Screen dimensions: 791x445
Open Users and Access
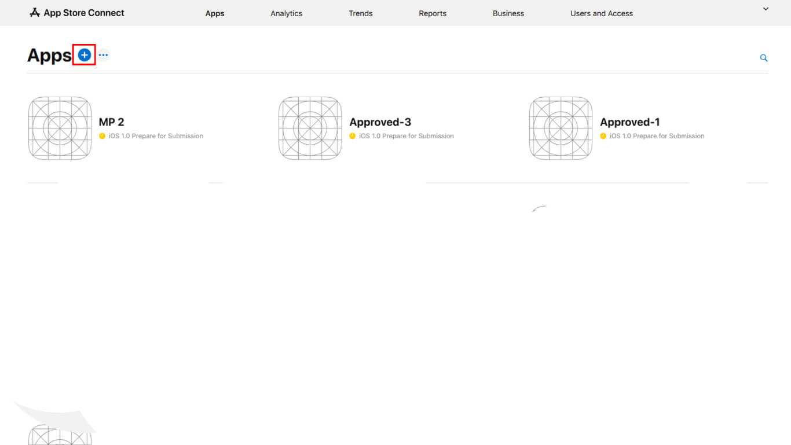602,13
